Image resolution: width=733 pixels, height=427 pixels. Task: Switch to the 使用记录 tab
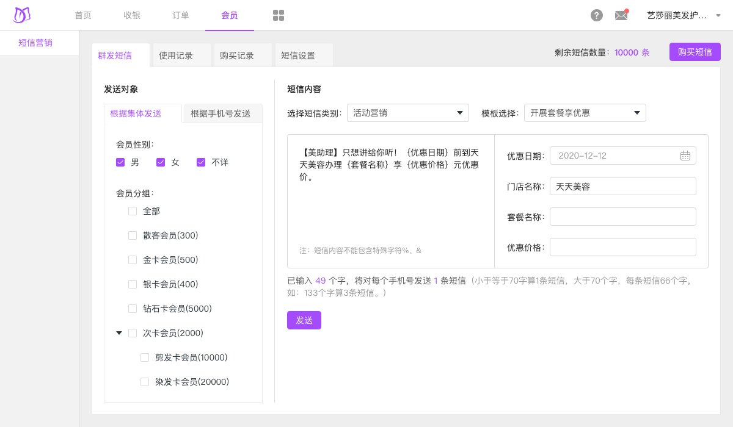[176, 56]
